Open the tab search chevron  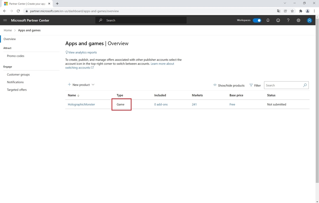[285, 3]
